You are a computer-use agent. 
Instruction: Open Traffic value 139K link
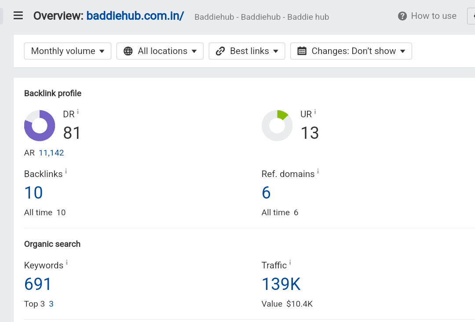point(281,284)
